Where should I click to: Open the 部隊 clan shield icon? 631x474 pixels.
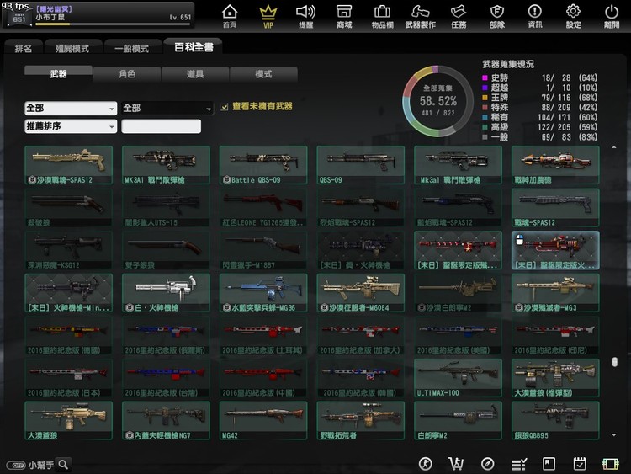coord(497,16)
